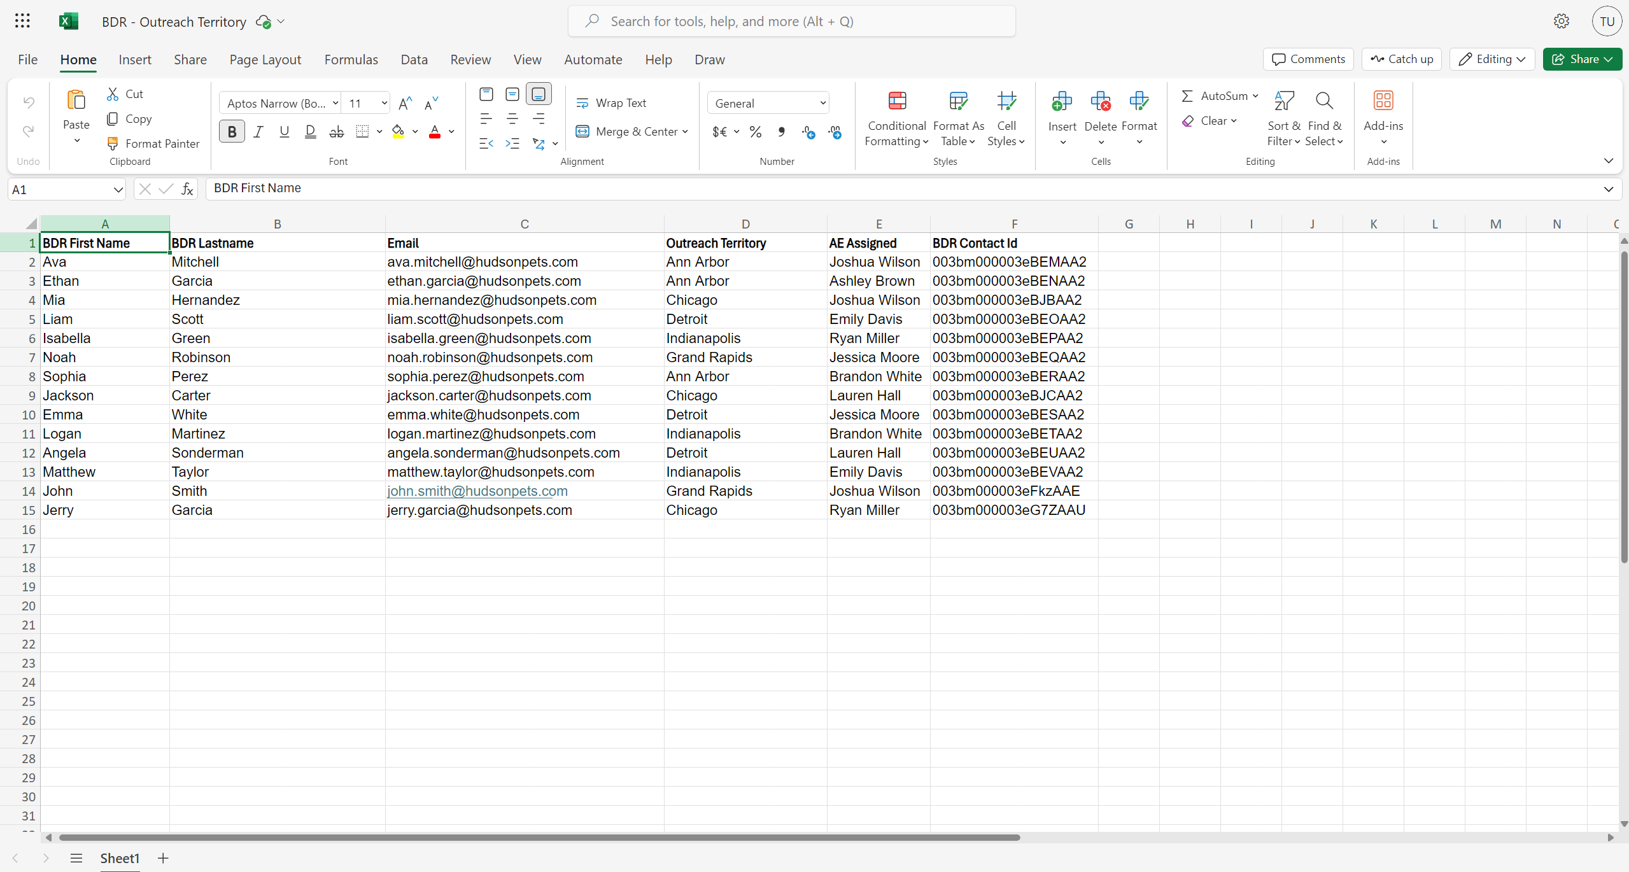This screenshot has height=872, width=1629.
Task: Open john.smith@hudsonpets.com email link
Action: [477, 491]
